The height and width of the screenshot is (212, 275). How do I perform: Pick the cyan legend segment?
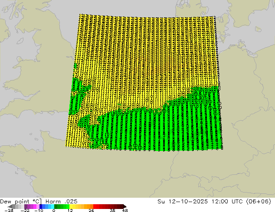(x=51, y=206)
